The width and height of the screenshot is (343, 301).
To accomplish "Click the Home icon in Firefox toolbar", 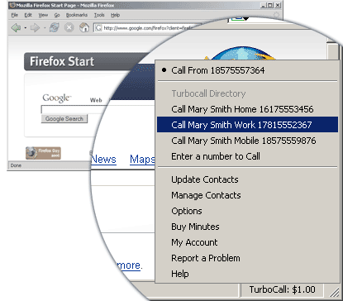I will click(x=84, y=27).
